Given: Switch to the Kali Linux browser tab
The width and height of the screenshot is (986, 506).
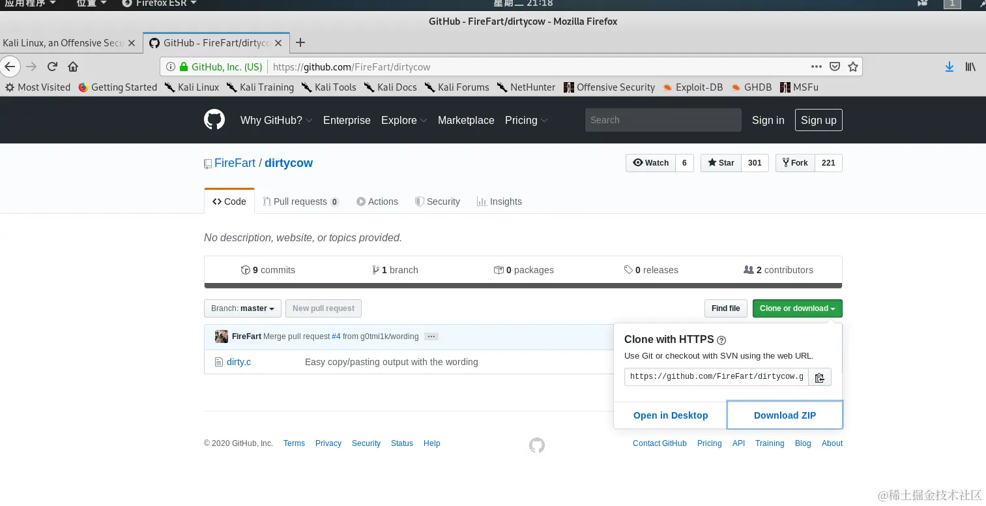Looking at the screenshot, I should pyautogui.click(x=70, y=43).
